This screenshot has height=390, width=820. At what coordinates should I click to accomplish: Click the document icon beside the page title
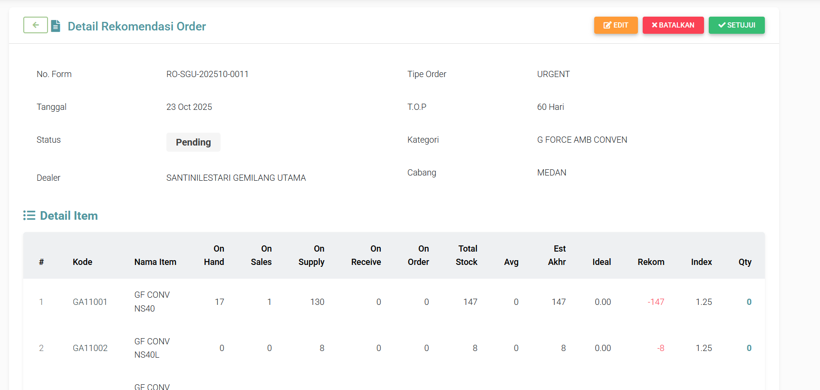pyautogui.click(x=56, y=26)
